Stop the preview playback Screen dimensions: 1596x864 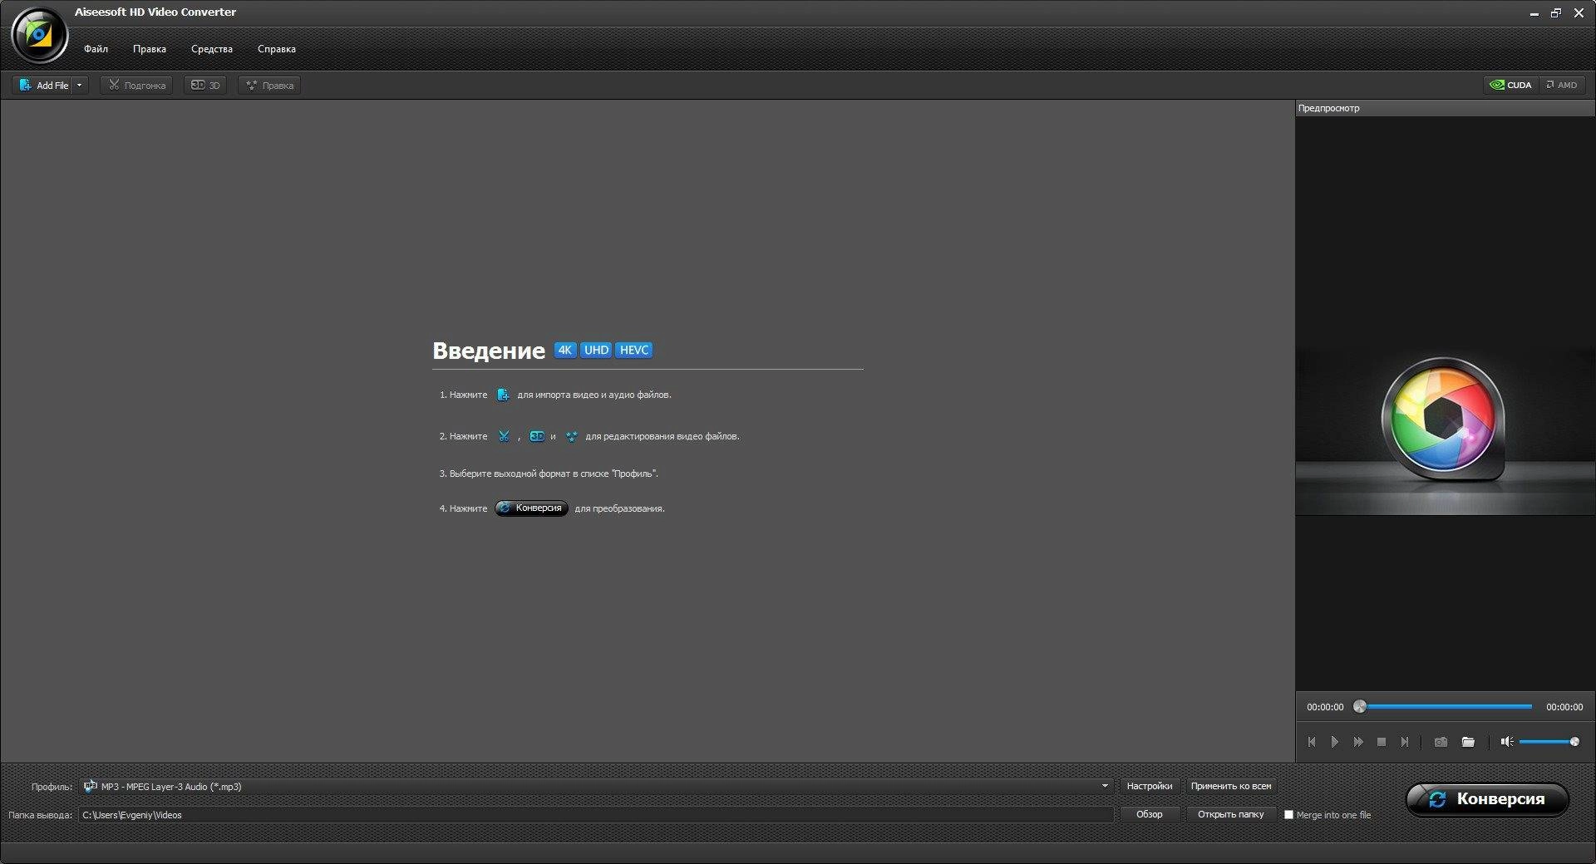coord(1382,742)
